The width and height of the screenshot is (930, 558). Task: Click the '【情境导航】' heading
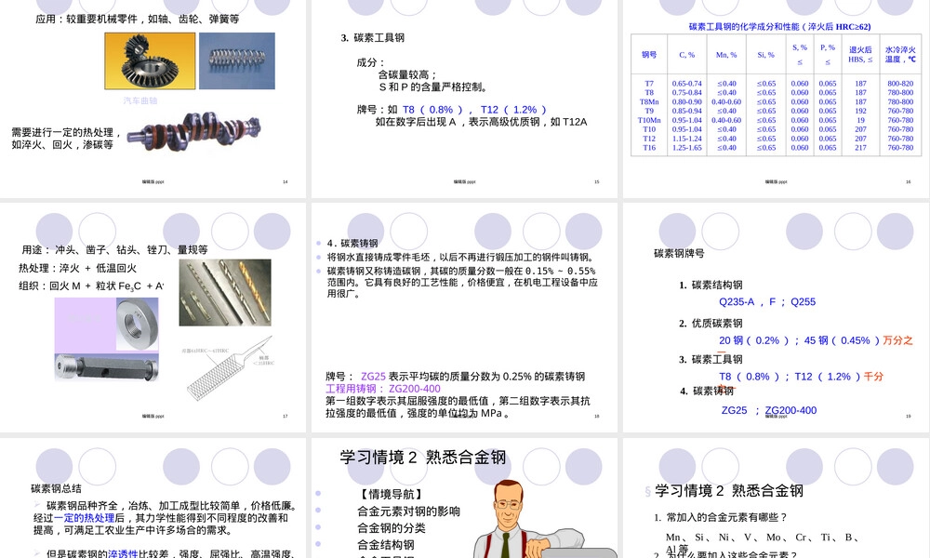(391, 494)
